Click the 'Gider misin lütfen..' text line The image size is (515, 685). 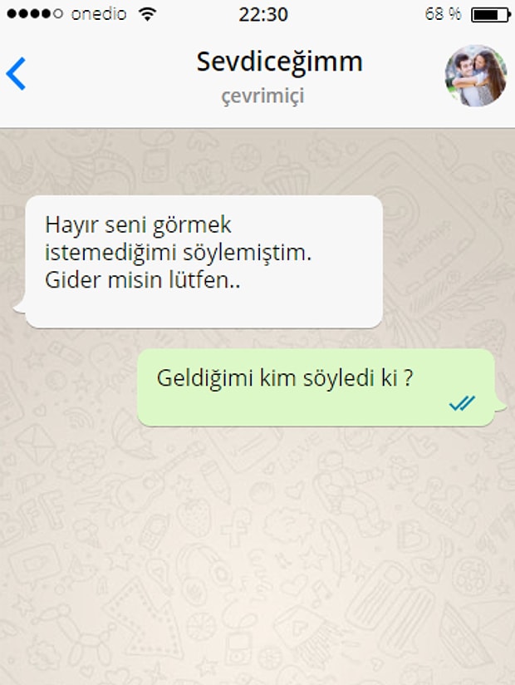click(x=142, y=280)
